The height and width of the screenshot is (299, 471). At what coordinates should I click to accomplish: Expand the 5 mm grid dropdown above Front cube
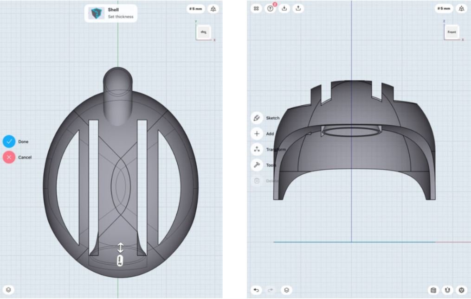[x=444, y=8]
